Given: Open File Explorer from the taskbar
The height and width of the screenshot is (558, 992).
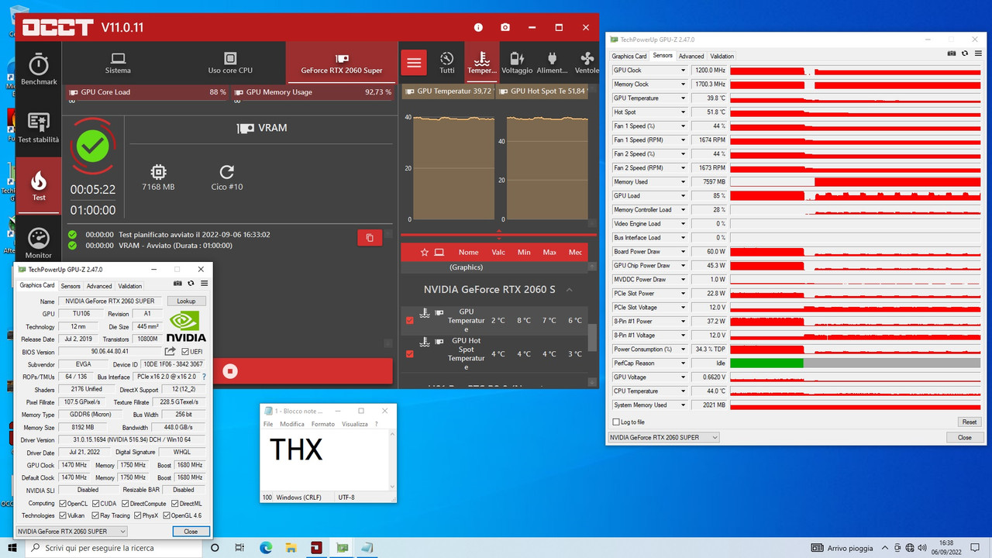Looking at the screenshot, I should pos(291,548).
